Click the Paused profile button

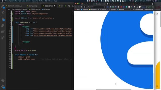142,7
